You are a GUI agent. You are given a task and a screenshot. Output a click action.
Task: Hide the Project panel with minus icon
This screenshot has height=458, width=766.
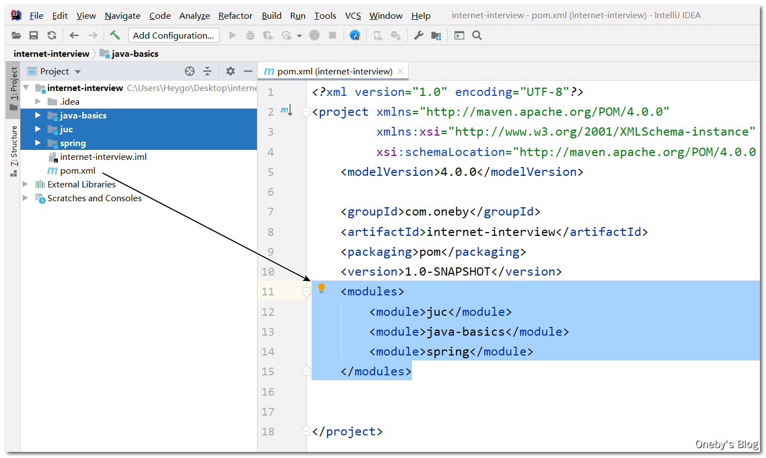click(x=248, y=71)
